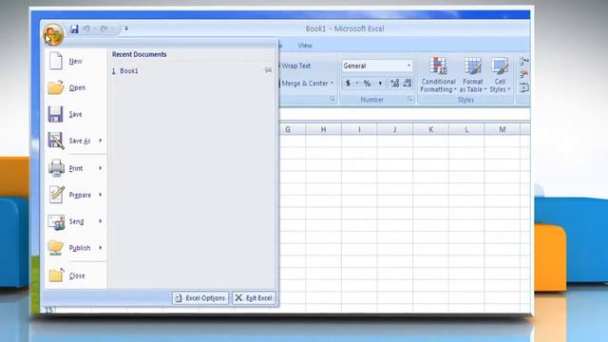Choose New from the Office menu
Image resolution: width=608 pixels, height=342 pixels.
click(x=76, y=61)
